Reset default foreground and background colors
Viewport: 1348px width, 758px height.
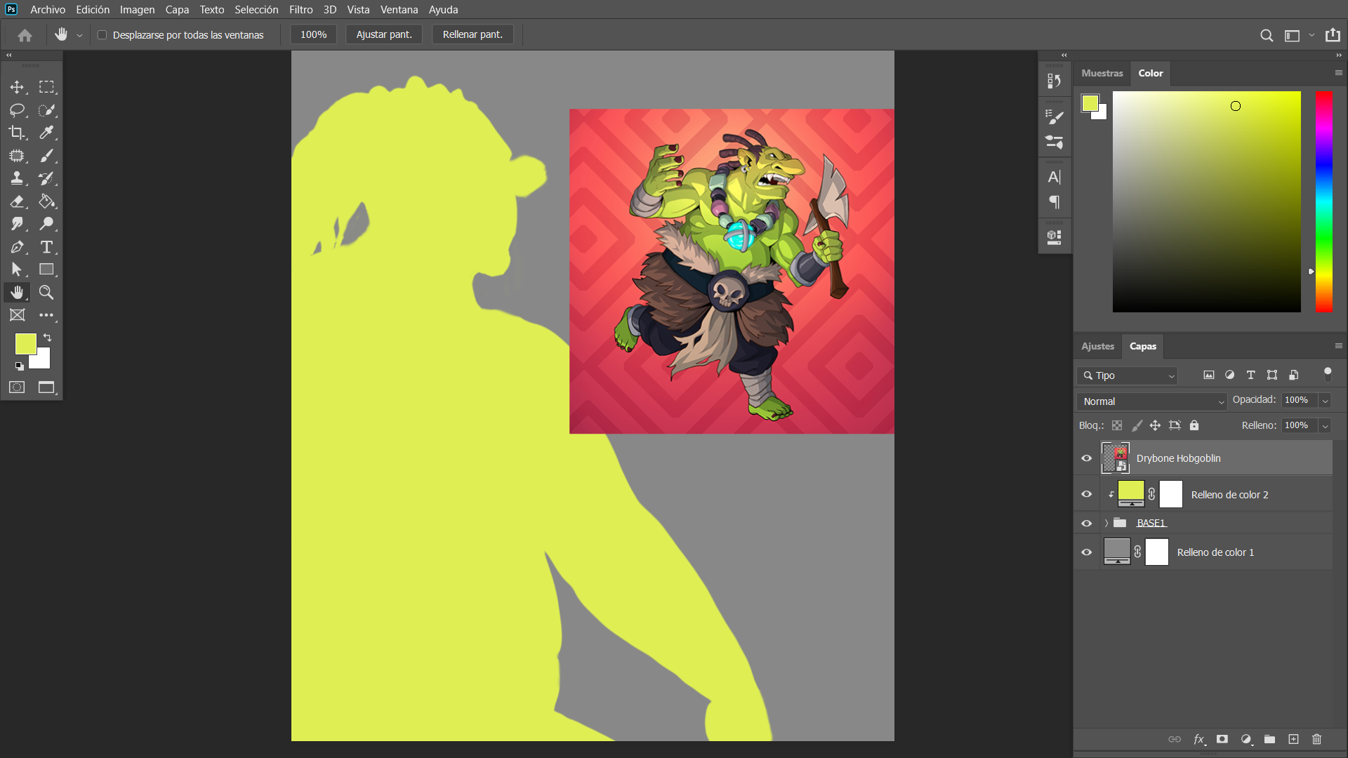(x=19, y=366)
